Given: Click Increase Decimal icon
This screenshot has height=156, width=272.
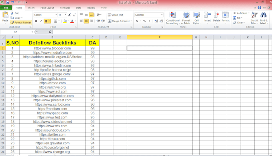Looking at the screenshot, I should click(156, 21).
